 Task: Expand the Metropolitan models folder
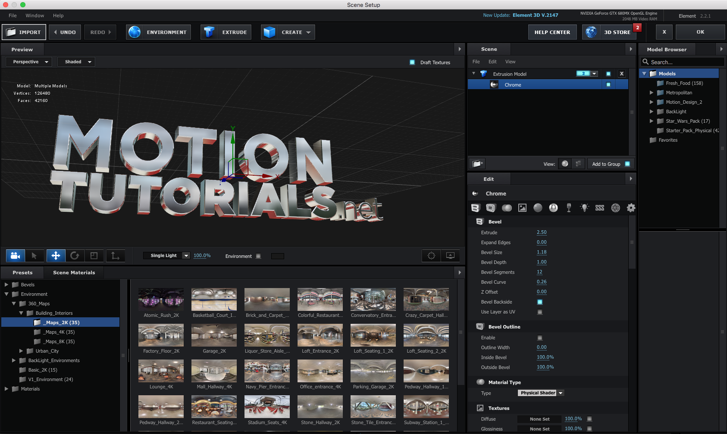click(x=652, y=93)
